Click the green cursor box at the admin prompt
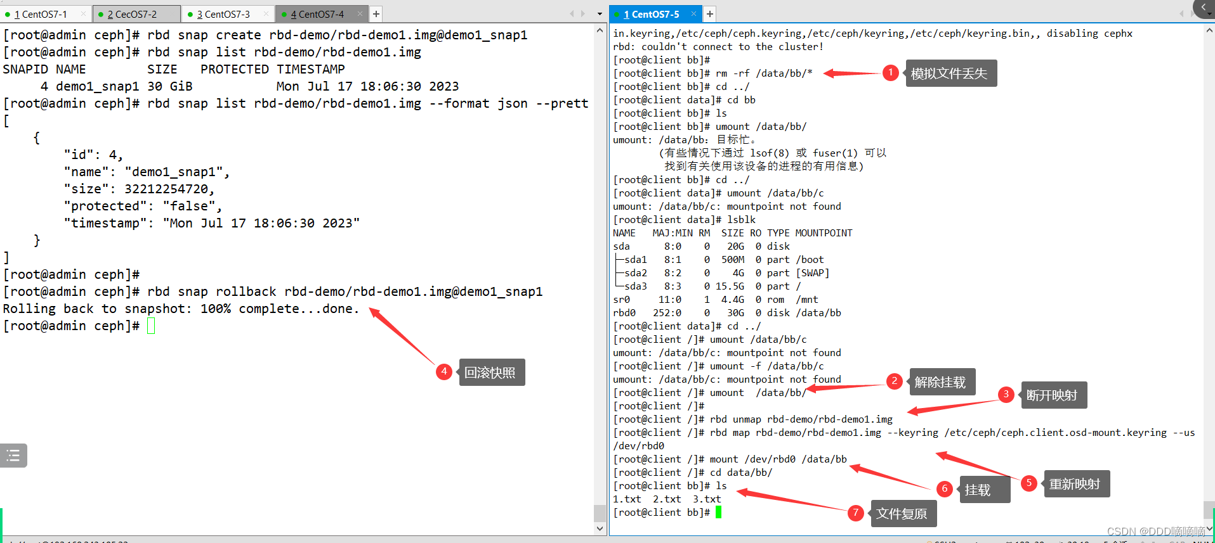This screenshot has width=1215, height=543. tap(151, 326)
